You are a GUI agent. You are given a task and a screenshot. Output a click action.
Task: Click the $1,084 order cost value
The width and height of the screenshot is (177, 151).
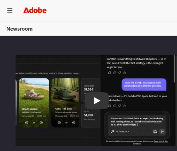(x=88, y=89)
